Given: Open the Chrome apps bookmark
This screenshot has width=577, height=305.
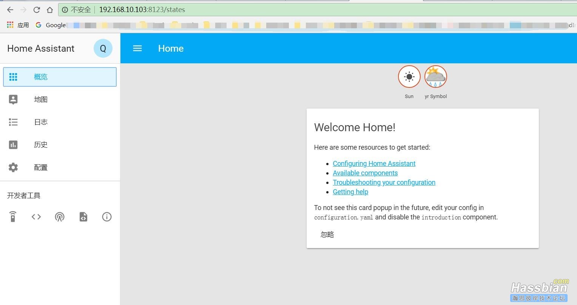Looking at the screenshot, I should [x=18, y=25].
